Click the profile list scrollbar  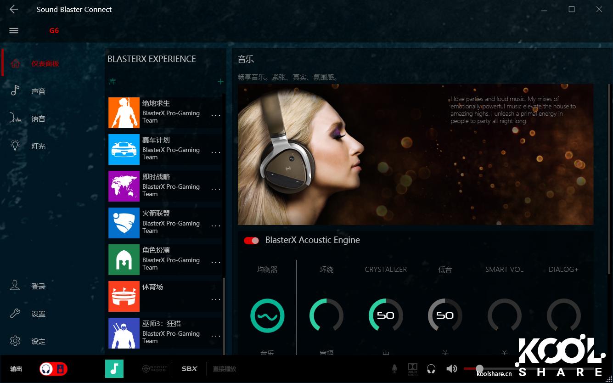pyautogui.click(x=224, y=317)
